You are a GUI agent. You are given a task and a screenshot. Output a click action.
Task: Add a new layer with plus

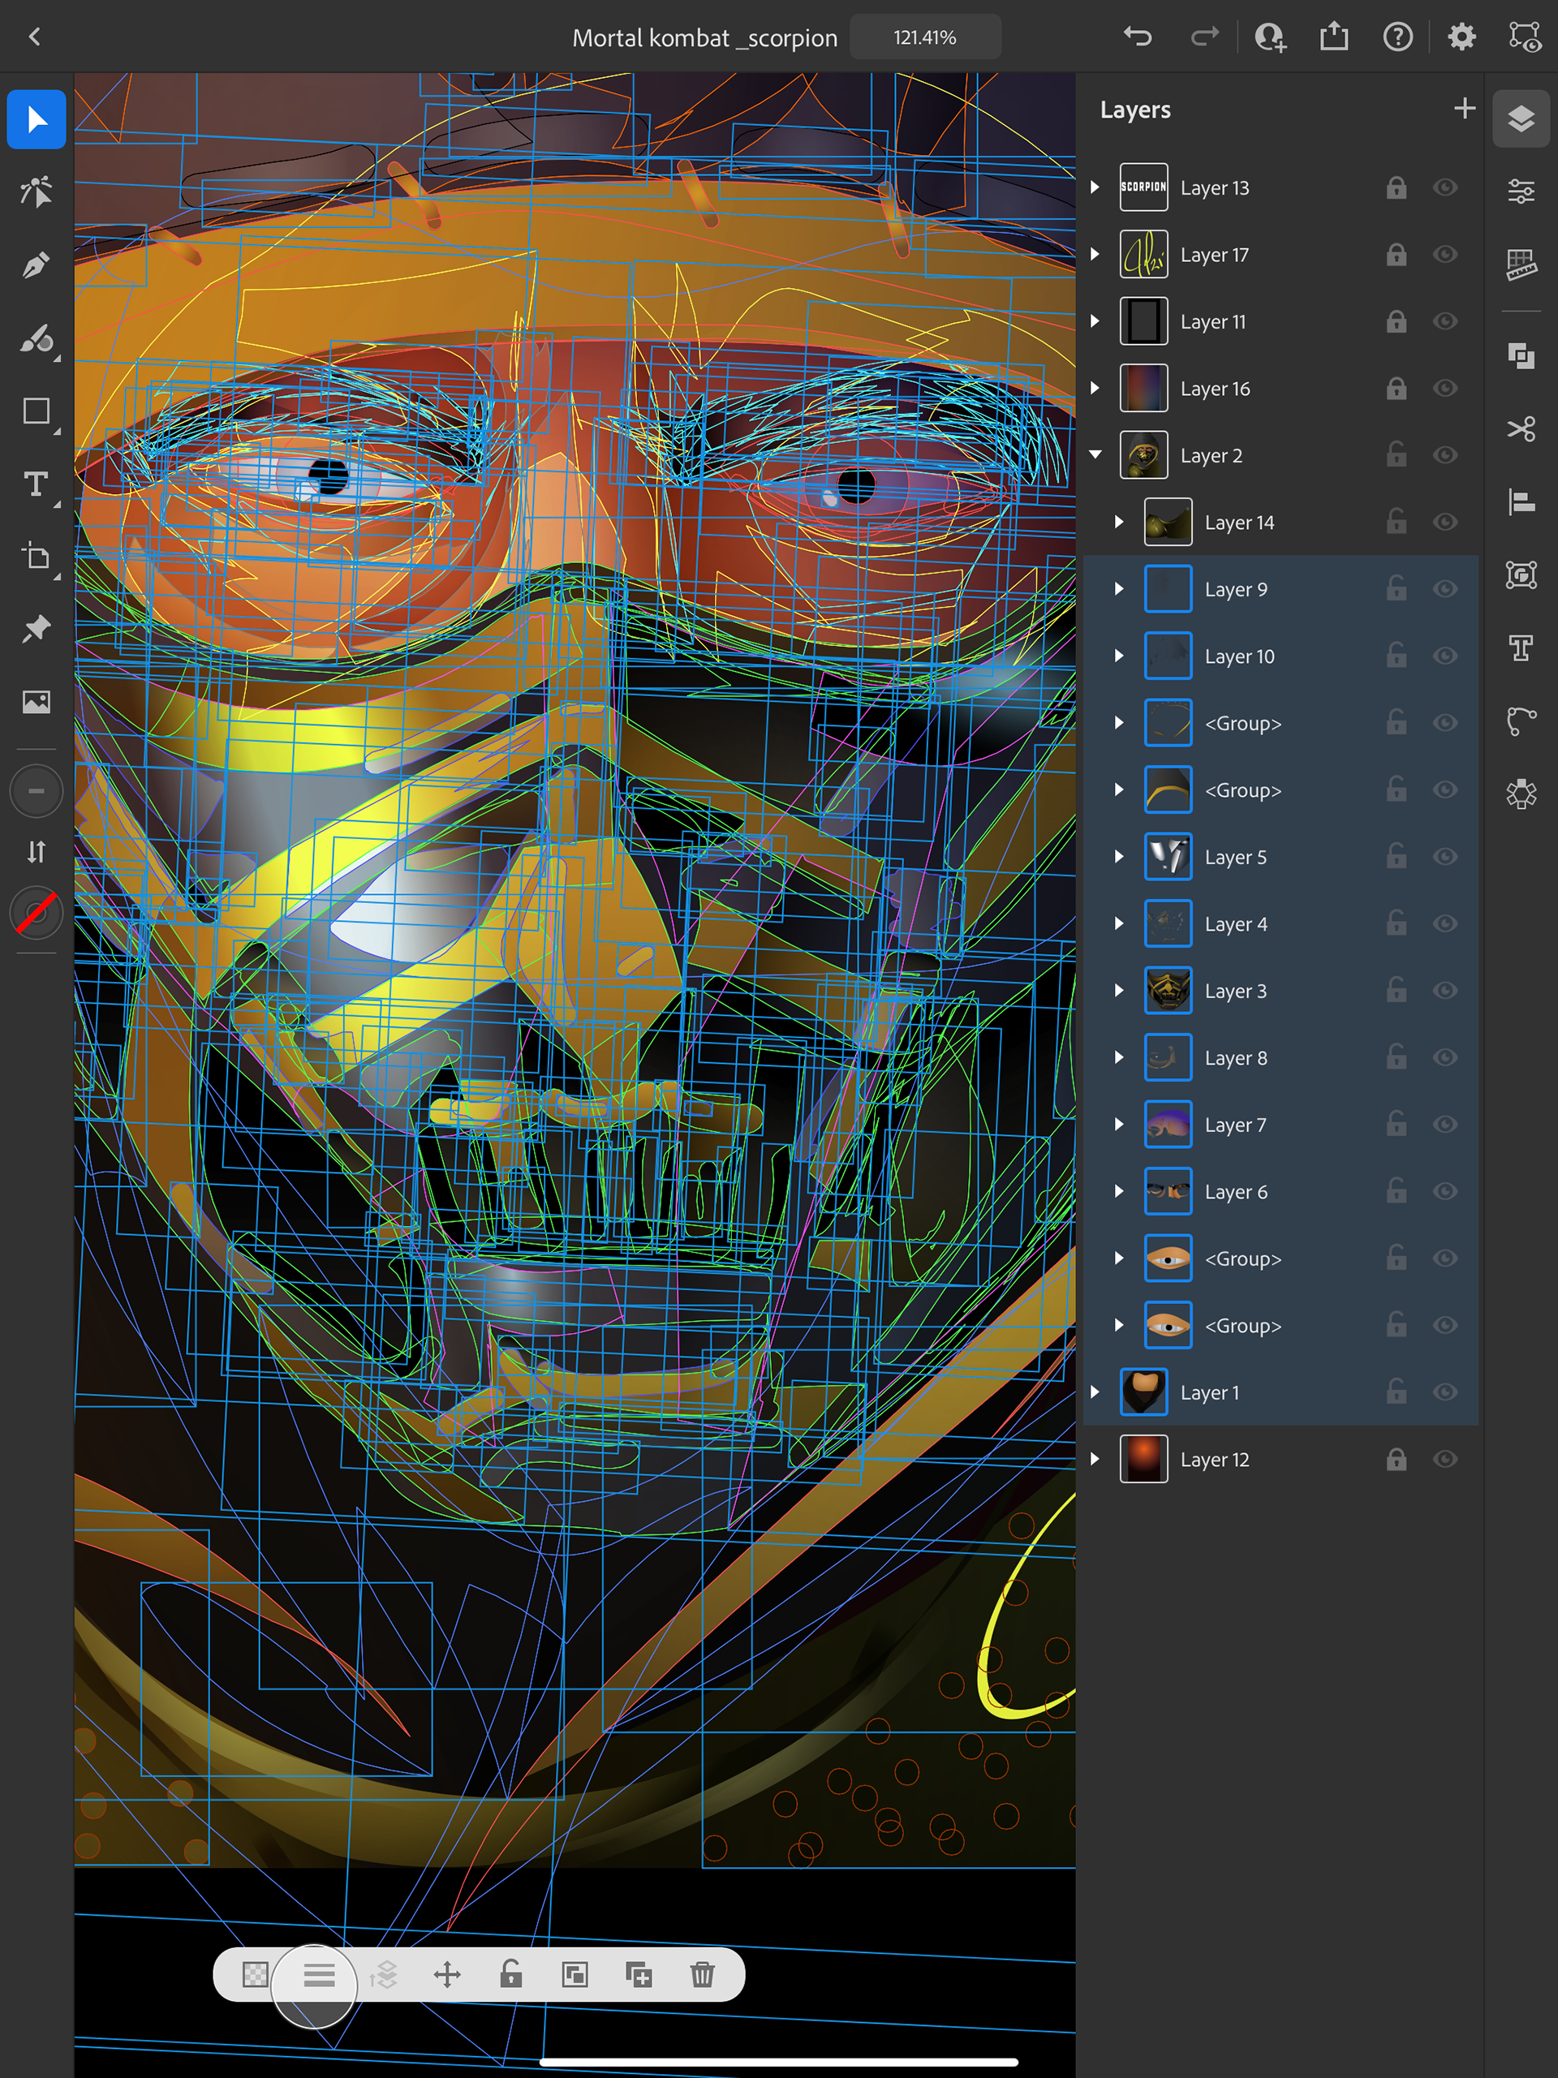click(1463, 109)
